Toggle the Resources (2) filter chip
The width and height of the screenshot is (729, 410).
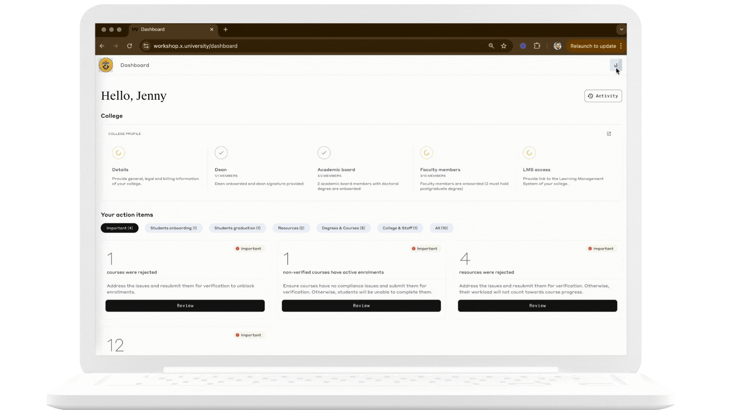tap(291, 228)
